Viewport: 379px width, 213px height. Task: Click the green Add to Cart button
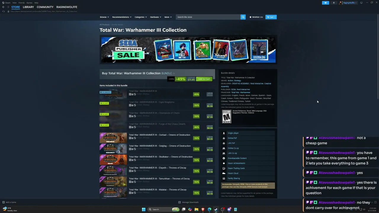[204, 79]
